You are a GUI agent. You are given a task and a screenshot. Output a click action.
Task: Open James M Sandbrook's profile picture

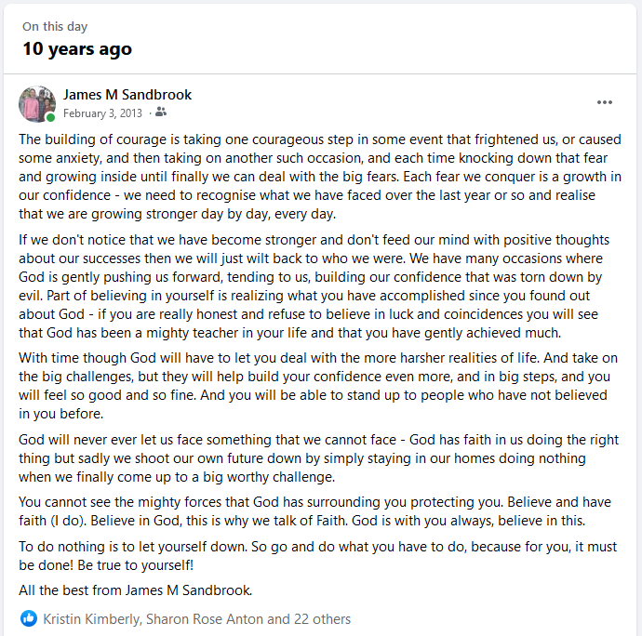pos(37,104)
